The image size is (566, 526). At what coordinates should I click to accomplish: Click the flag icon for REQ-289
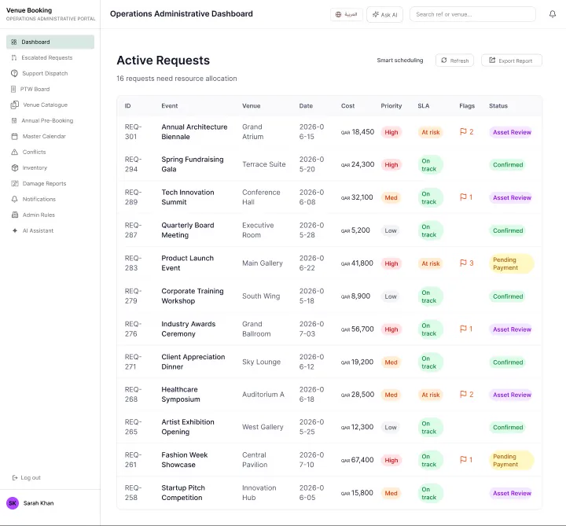463,197
